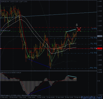The image size is (103, 99).
Task: Click the gray current price tag on scale
Action: [100, 36]
